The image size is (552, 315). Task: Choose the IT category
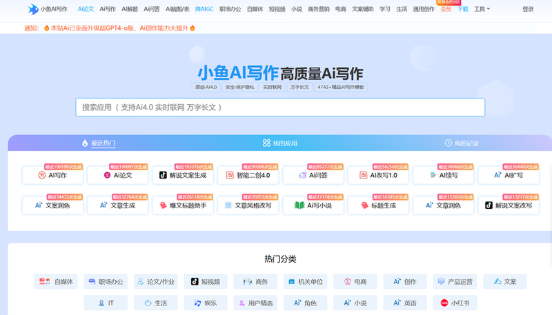point(106,303)
